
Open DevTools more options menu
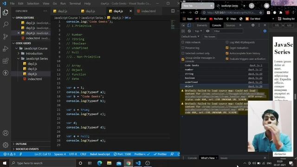(x=259, y=25)
